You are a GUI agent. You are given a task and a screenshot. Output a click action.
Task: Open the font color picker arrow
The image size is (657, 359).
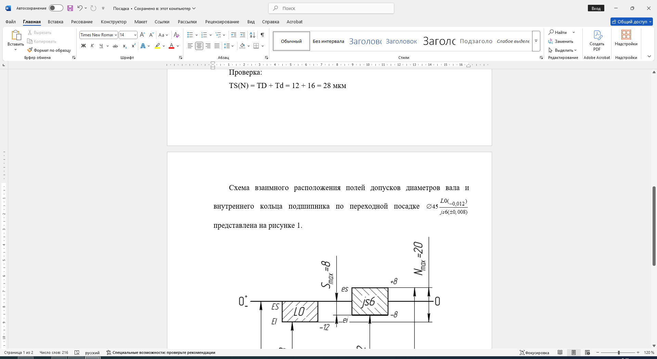point(178,46)
